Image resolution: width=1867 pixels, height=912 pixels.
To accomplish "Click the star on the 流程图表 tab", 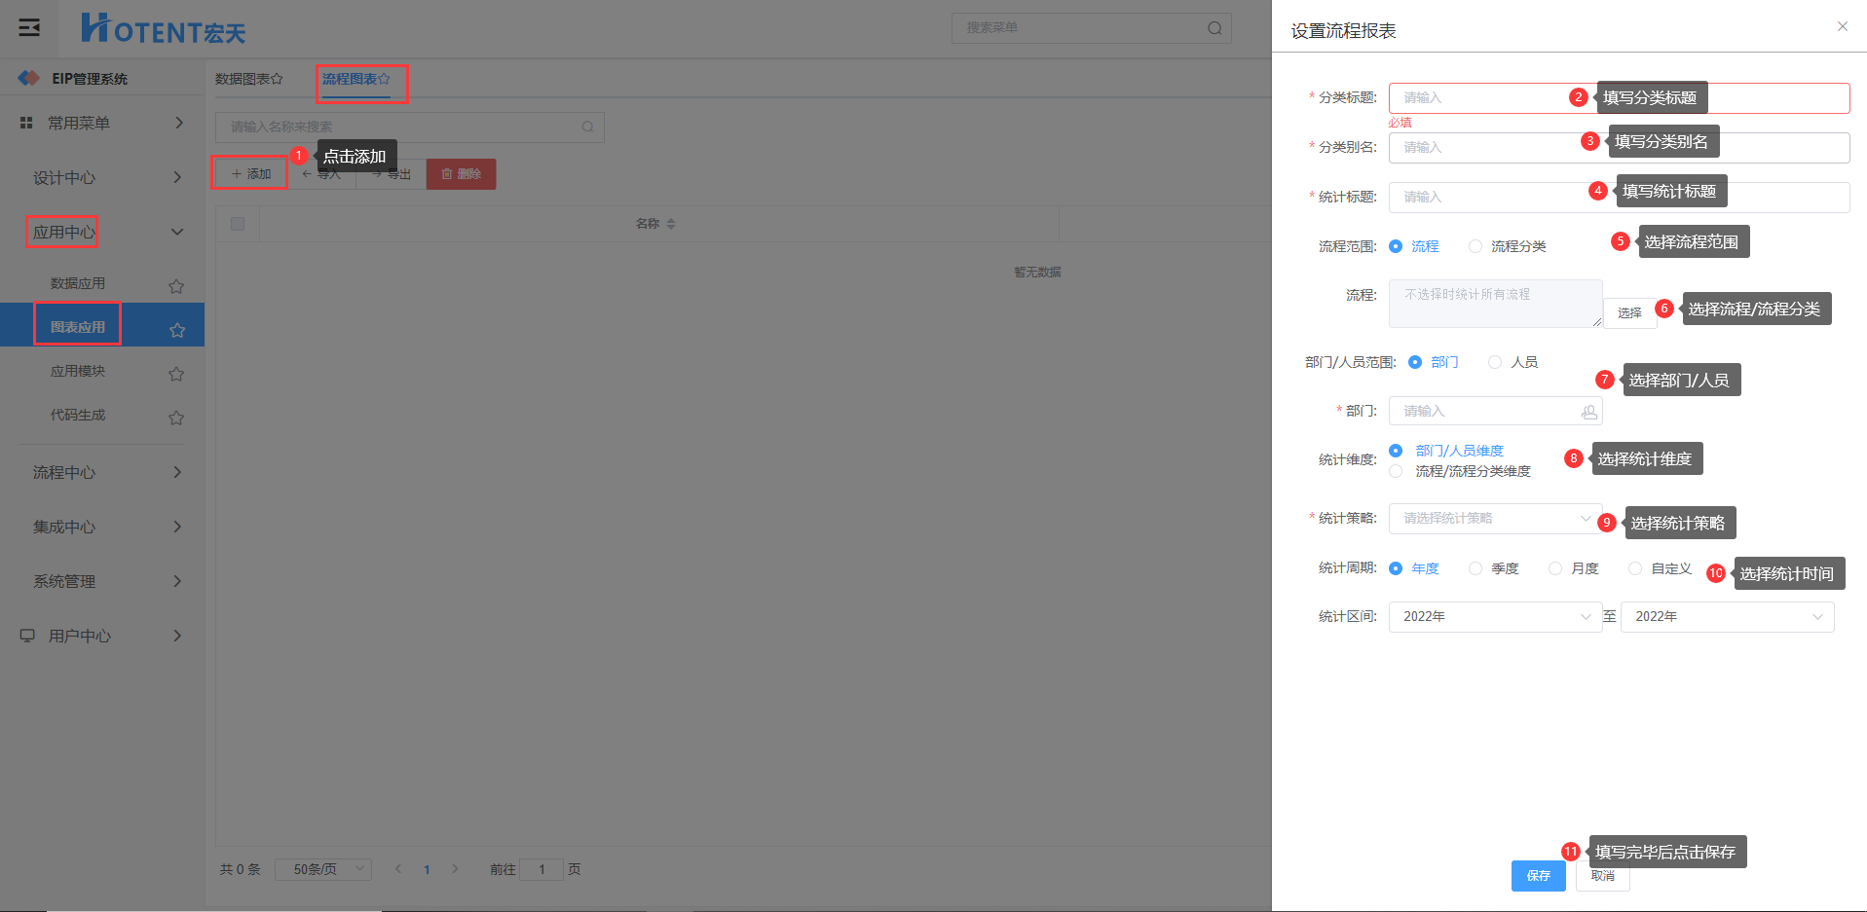I will click(384, 79).
